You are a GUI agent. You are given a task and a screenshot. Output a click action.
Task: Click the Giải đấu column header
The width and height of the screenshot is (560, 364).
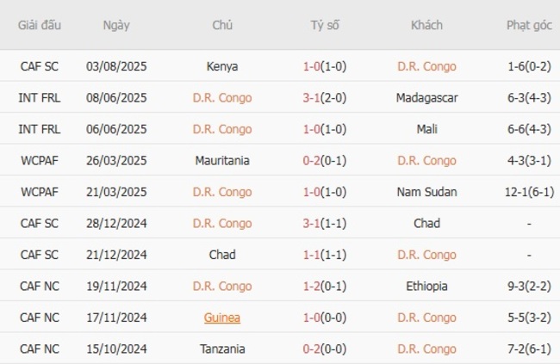(39, 25)
